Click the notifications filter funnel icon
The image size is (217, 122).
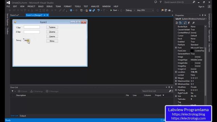[x=160, y=2]
